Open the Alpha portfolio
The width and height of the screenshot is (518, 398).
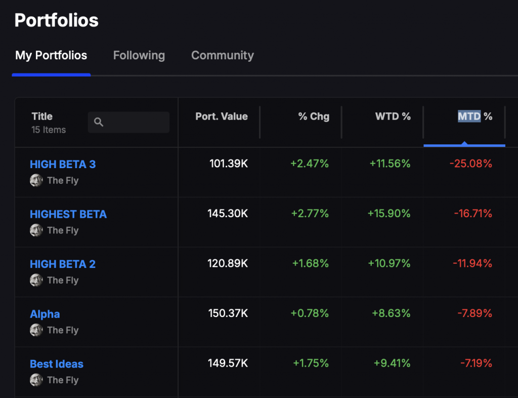pos(45,314)
